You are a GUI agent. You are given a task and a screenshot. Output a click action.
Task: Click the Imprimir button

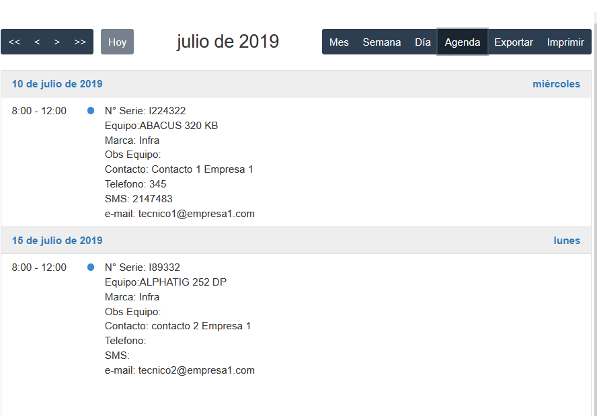[565, 42]
